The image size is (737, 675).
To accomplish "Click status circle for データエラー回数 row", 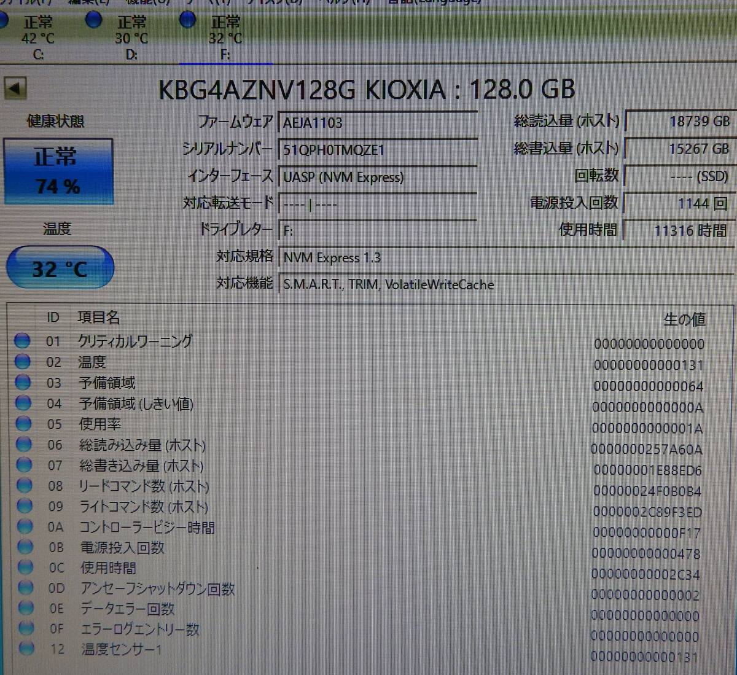I will click(x=26, y=607).
